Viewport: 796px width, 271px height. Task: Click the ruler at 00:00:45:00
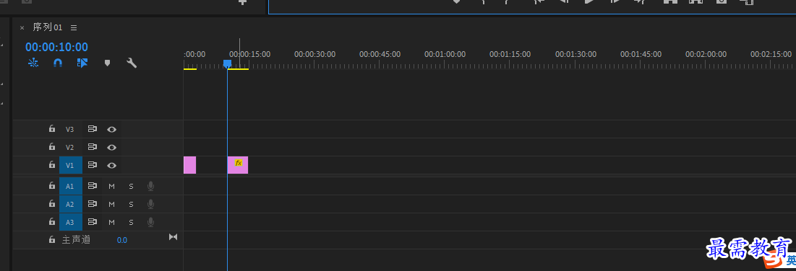(380, 54)
